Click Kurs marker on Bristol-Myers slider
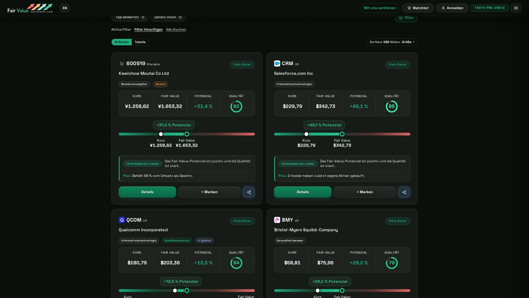The width and height of the screenshot is (529, 298). (x=318, y=291)
